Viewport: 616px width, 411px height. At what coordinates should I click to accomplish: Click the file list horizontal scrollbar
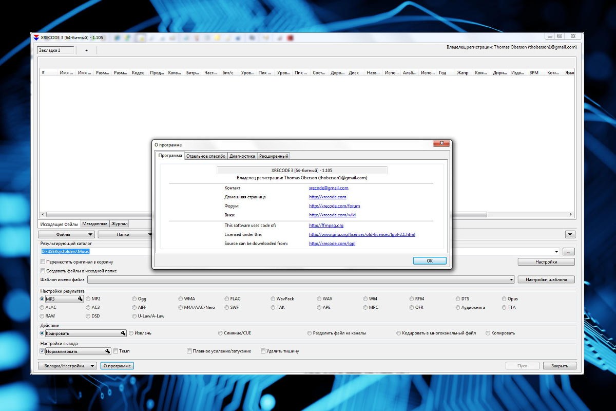pyautogui.click(x=308, y=215)
